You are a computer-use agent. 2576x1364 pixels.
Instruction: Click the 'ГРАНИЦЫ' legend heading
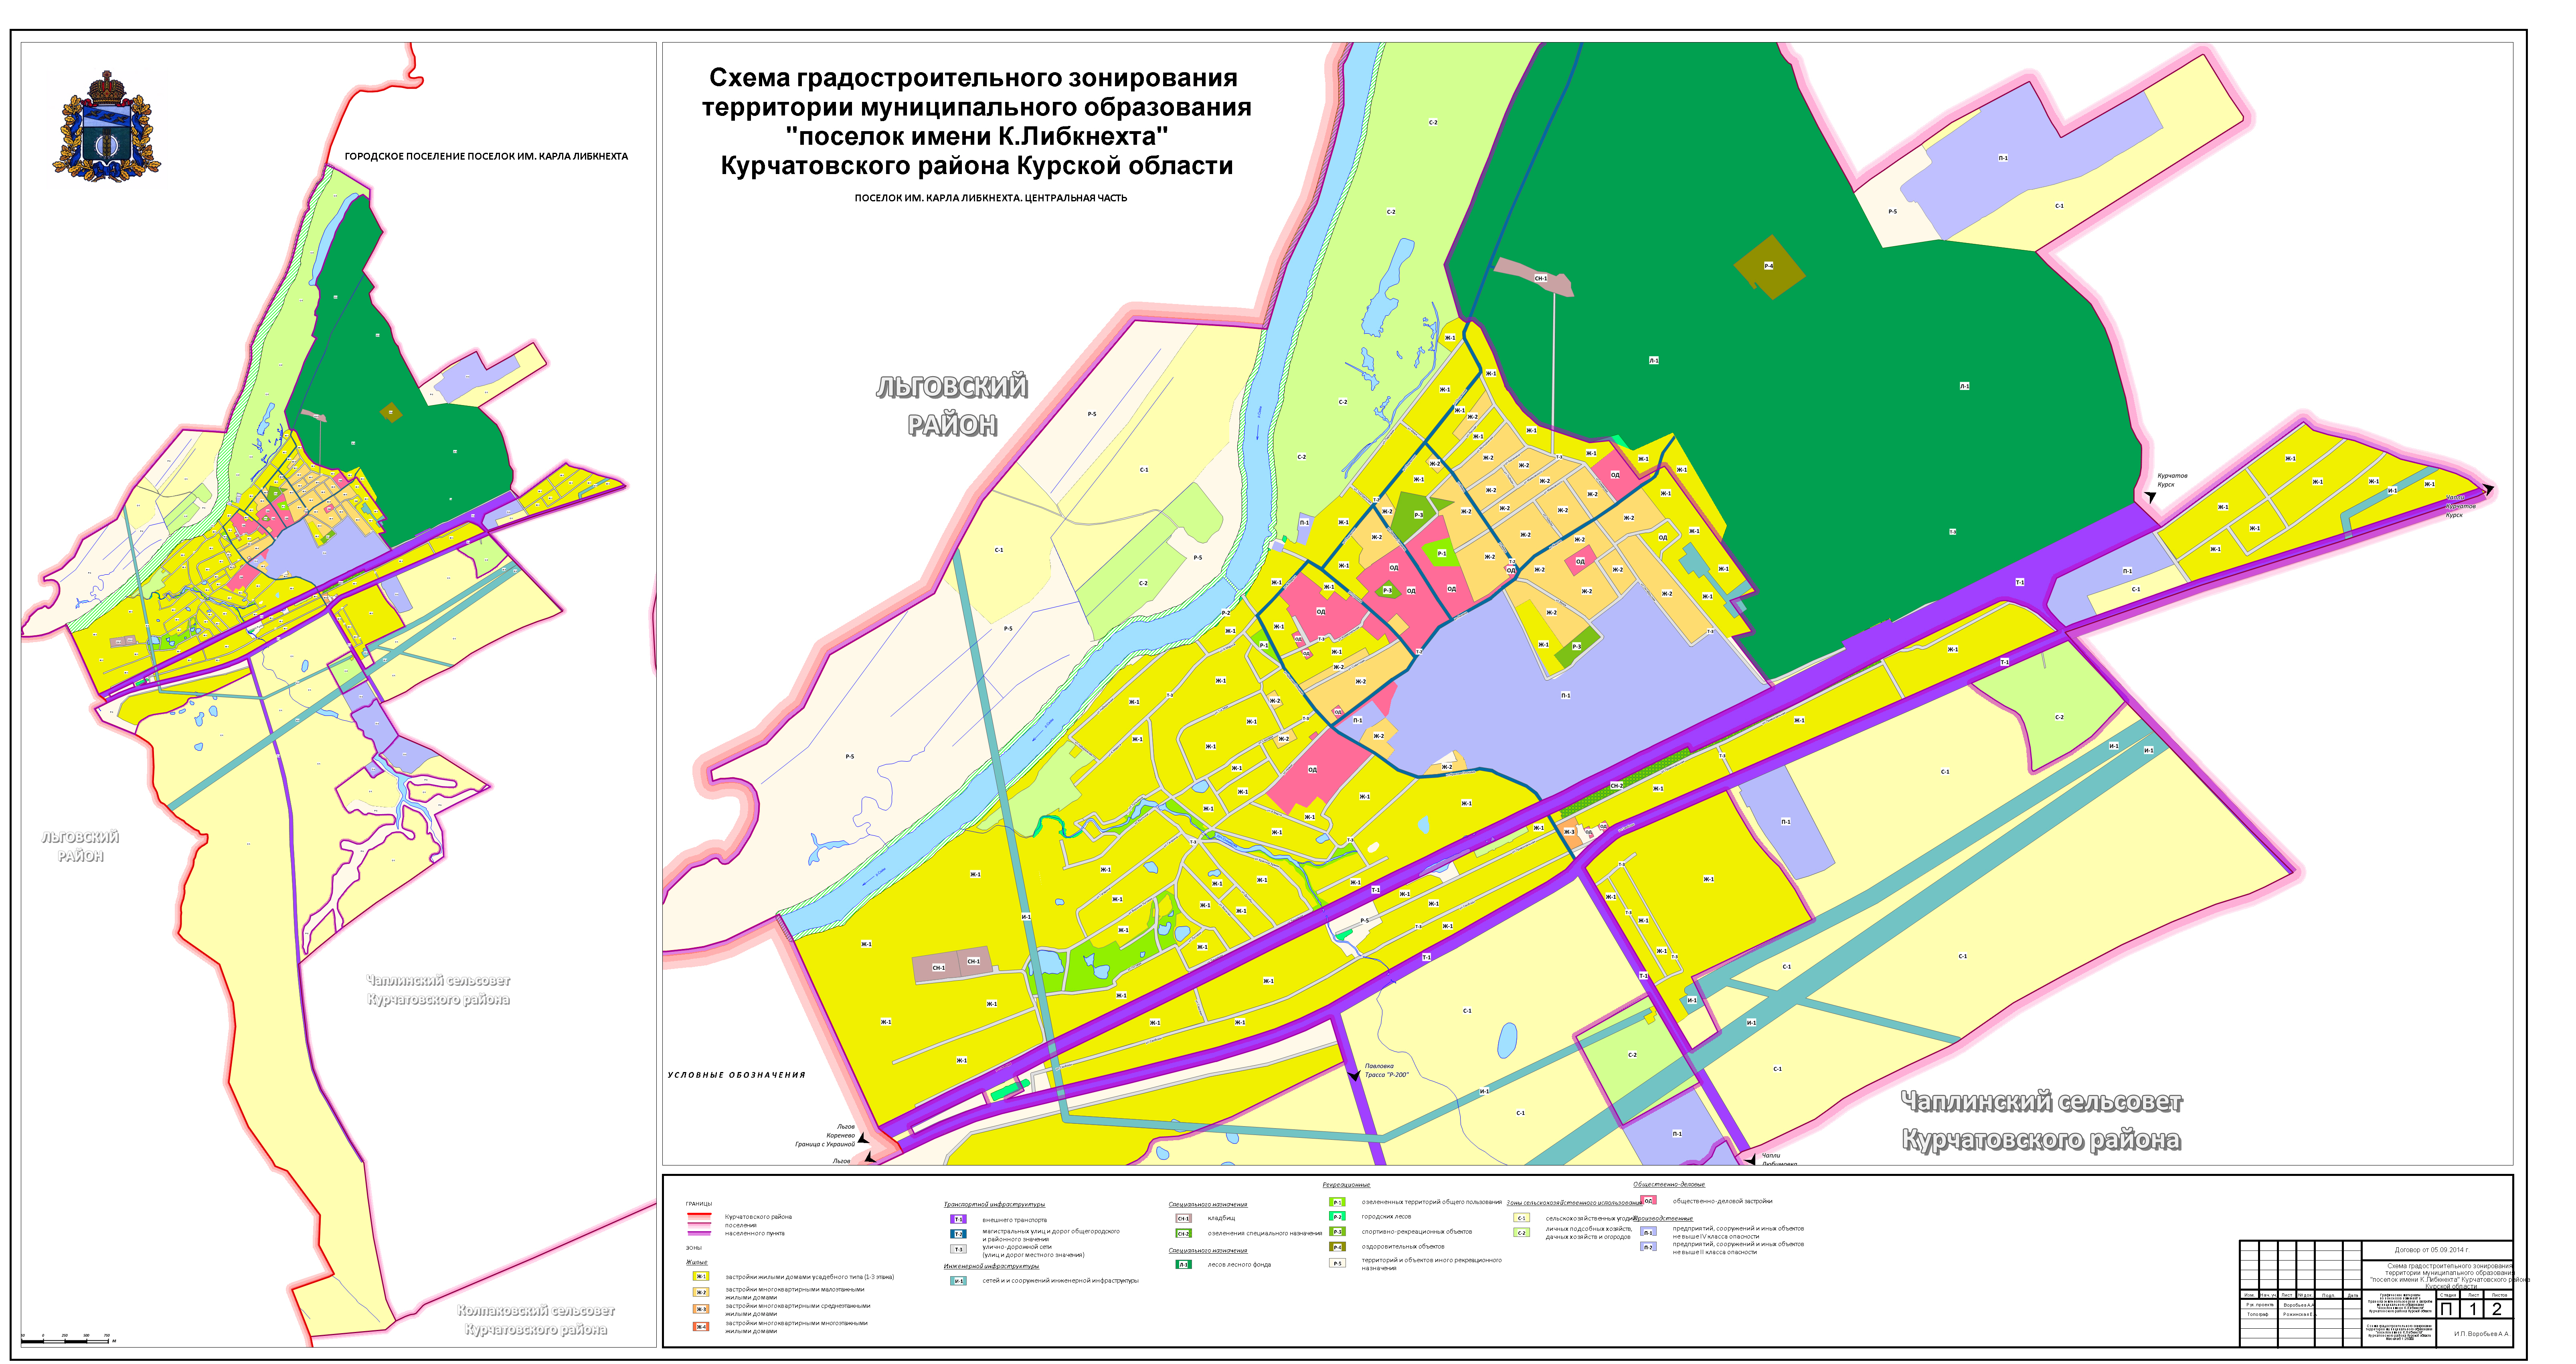coord(699,1204)
